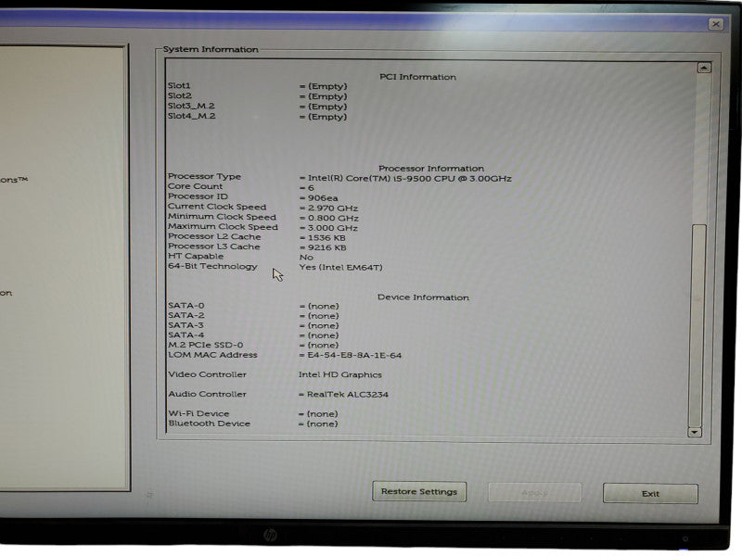Click the E4-54-E8-8A-1E-64 MAC value
Viewport: 742px width, 556px height.
(354, 356)
